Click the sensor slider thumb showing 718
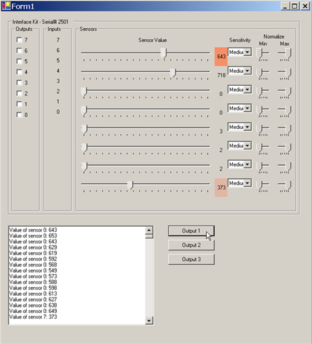Screen dimensions: 312x344 [x=173, y=73]
